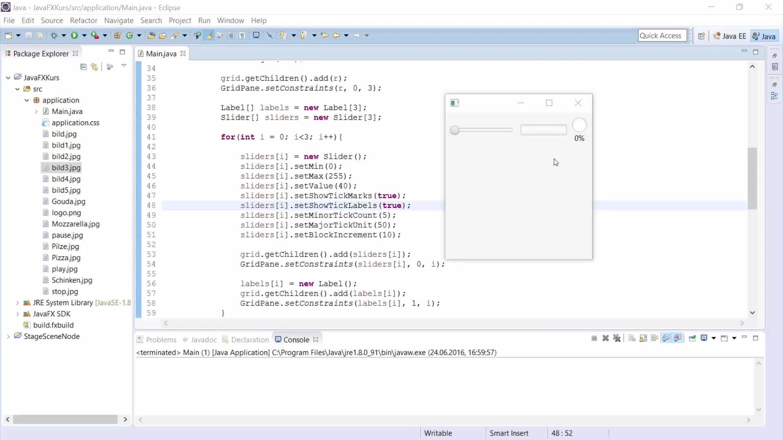The width and height of the screenshot is (783, 440).
Task: Click the Back navigation arrow
Action: 336,35
